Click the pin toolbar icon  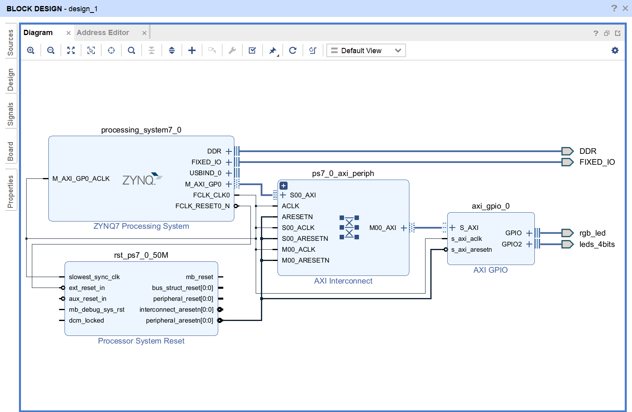point(273,50)
